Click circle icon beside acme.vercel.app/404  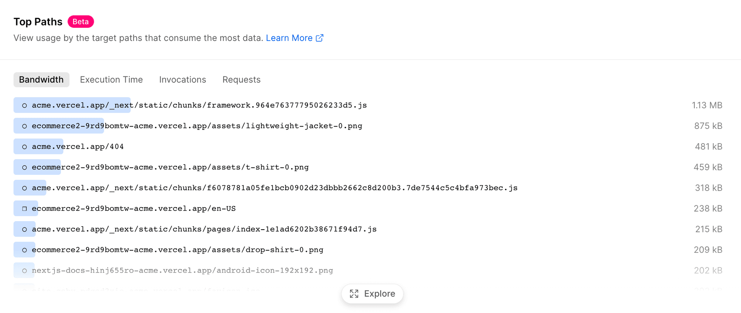click(x=24, y=147)
